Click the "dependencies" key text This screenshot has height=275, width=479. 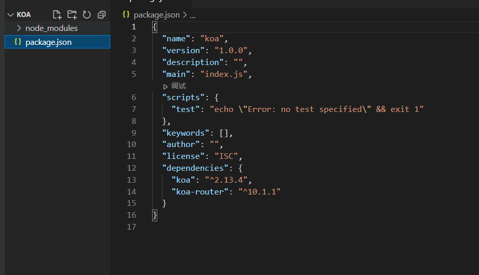pyautogui.click(x=195, y=168)
